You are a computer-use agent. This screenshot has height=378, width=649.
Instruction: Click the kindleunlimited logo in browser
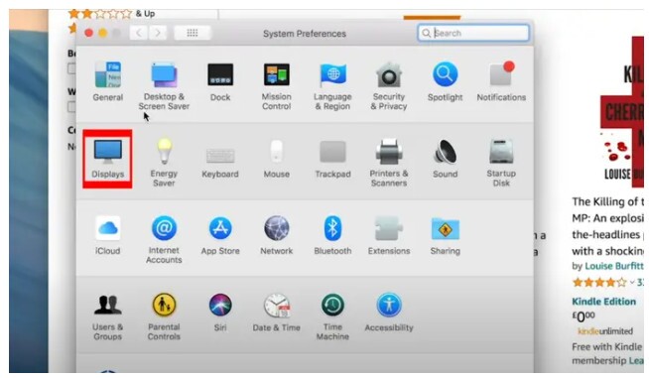pos(604,331)
